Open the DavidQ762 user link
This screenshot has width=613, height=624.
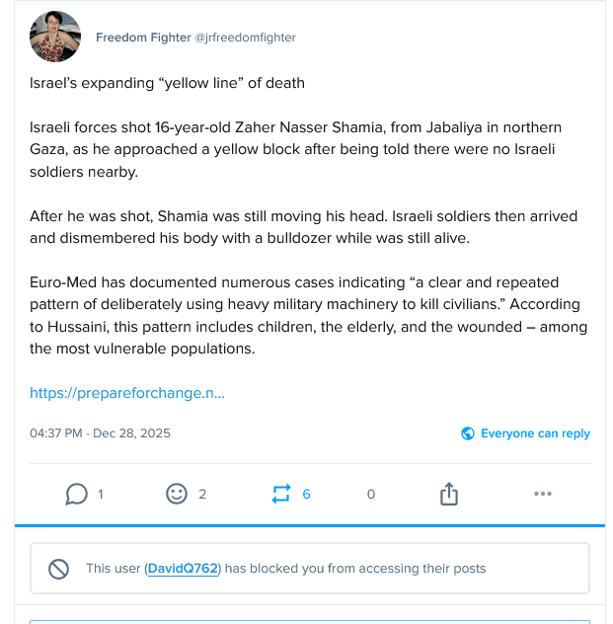183,569
